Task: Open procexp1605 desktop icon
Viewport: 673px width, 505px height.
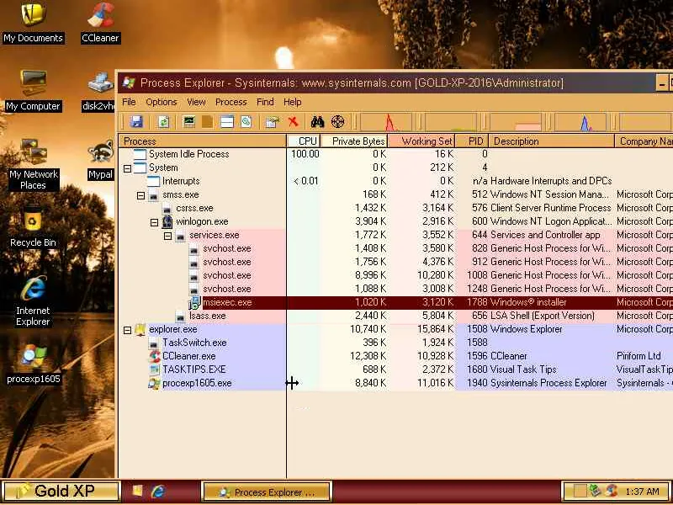Action: (33, 364)
